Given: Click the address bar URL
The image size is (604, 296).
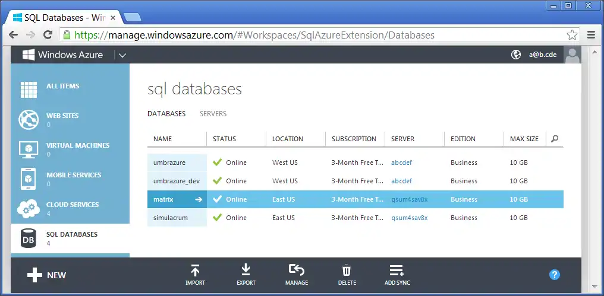Looking at the screenshot, I should pos(254,36).
